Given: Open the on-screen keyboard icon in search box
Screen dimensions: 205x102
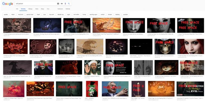Looking at the screenshot, I should 62,4.
